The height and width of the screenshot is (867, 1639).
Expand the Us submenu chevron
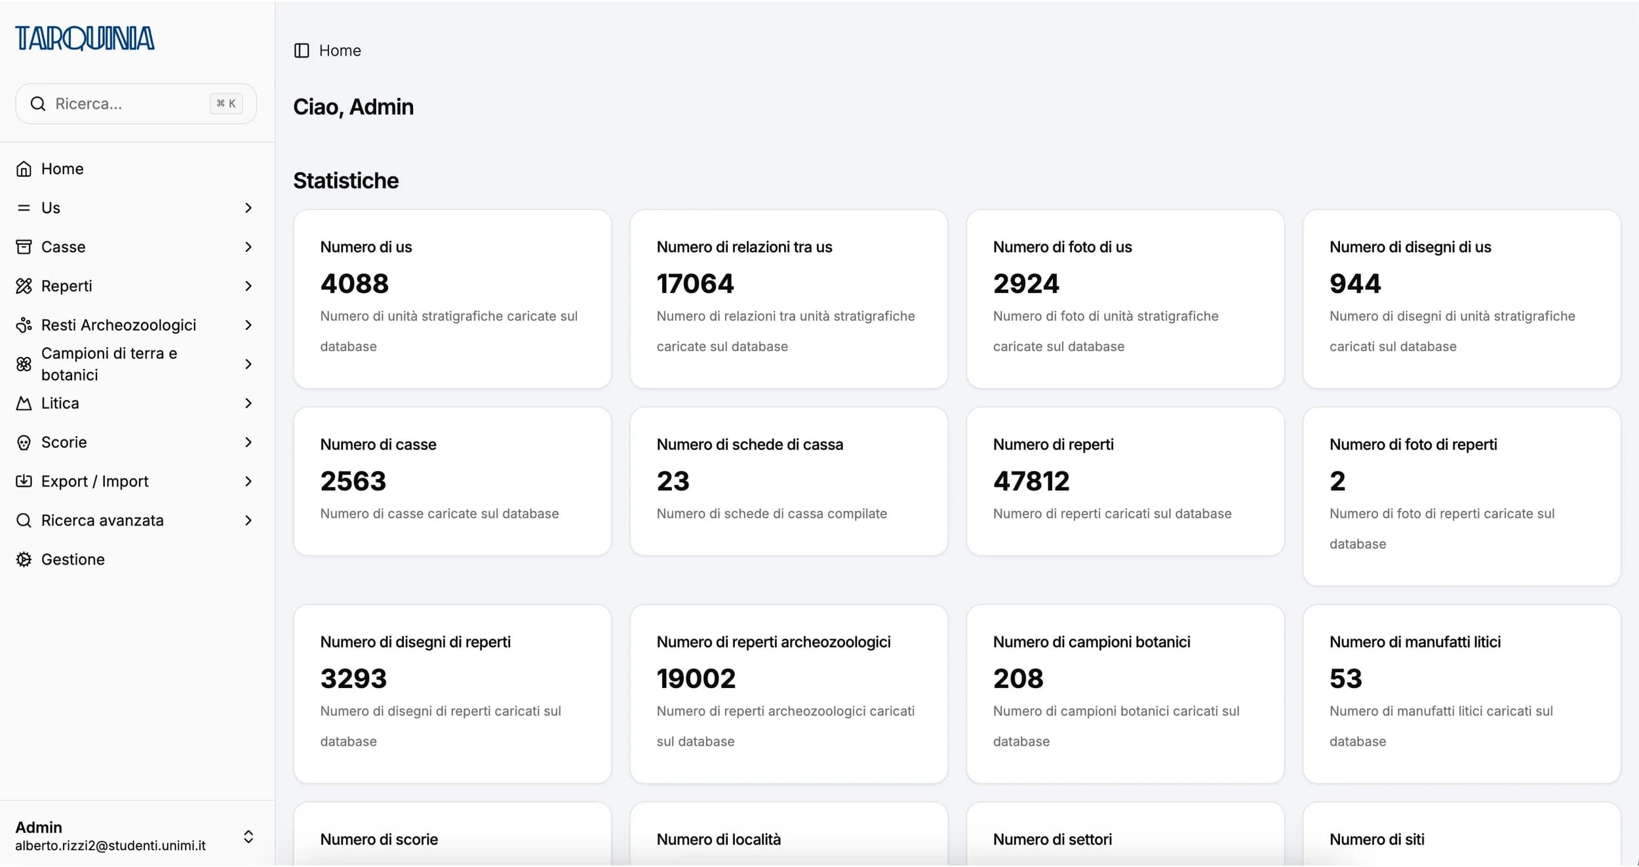(x=248, y=208)
